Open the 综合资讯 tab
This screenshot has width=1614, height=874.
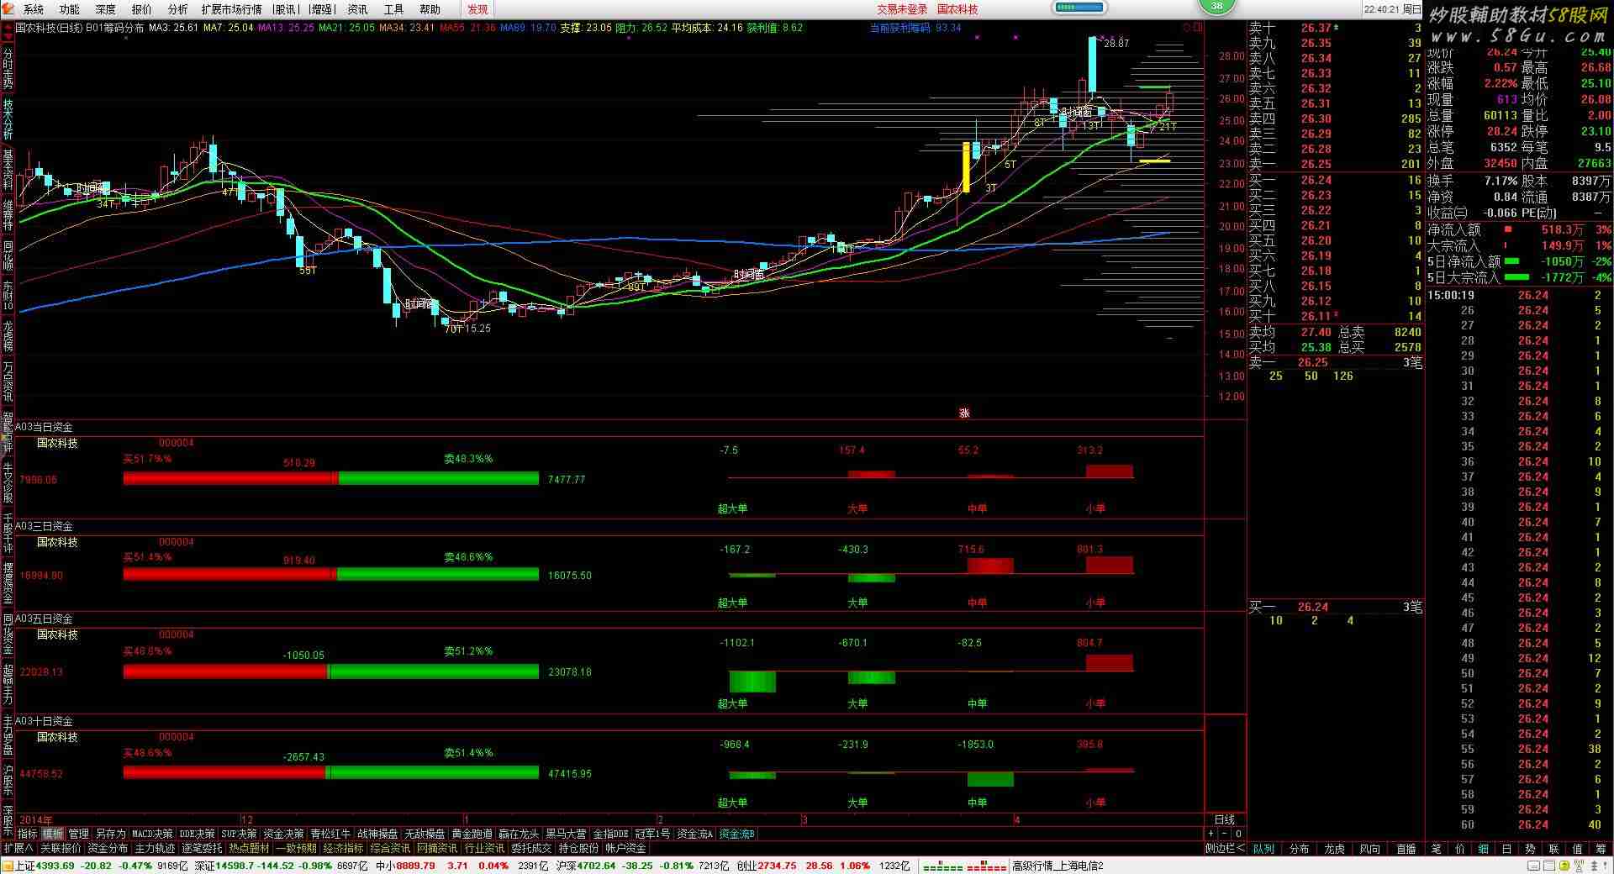[390, 849]
